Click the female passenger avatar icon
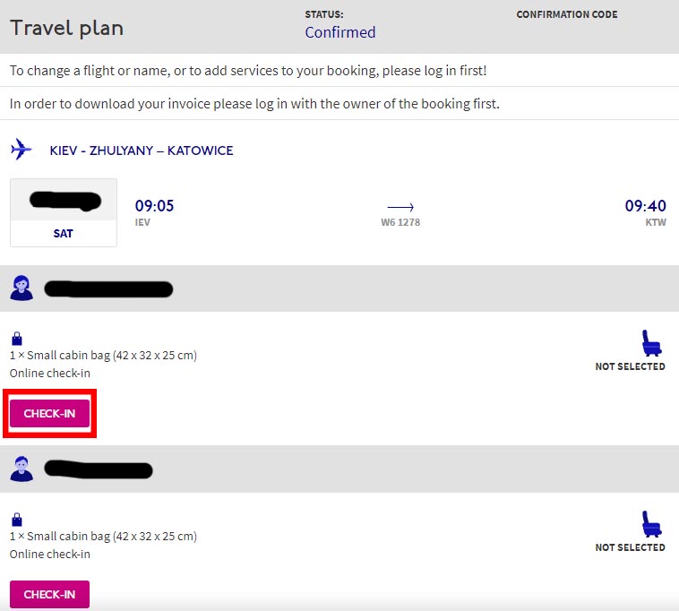 coord(21,288)
